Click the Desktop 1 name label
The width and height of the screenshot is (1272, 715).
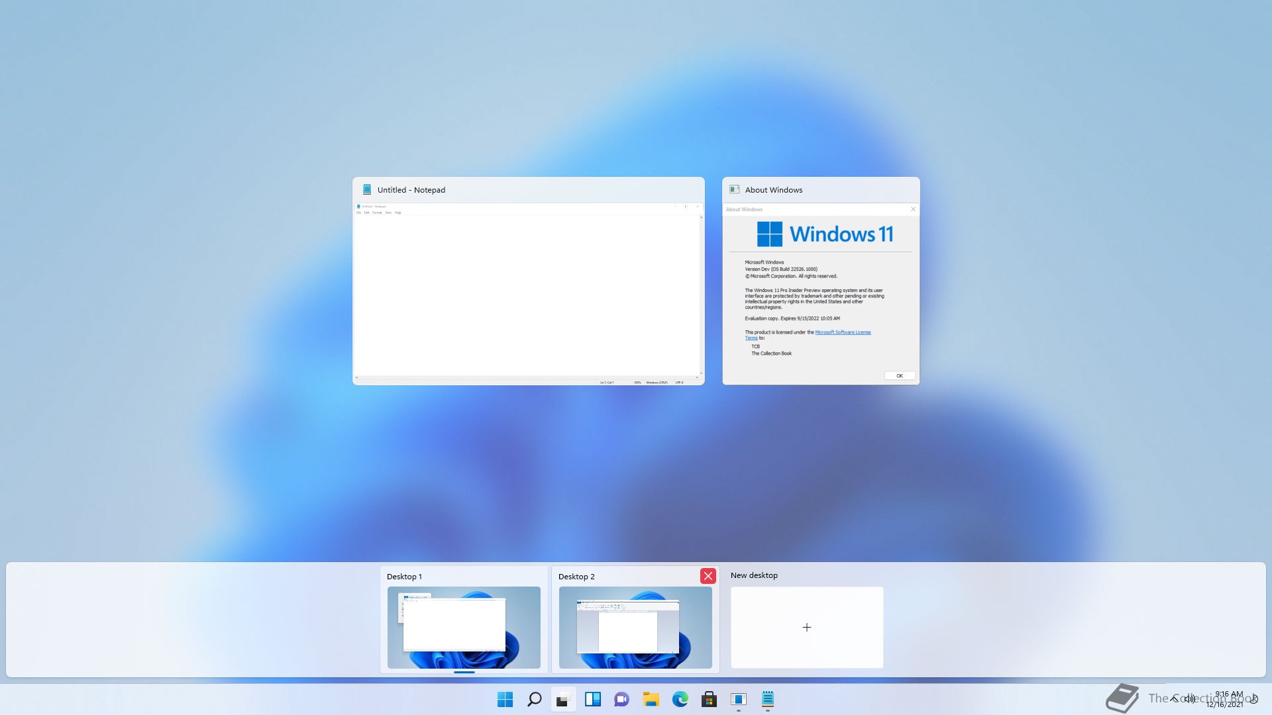click(x=404, y=577)
